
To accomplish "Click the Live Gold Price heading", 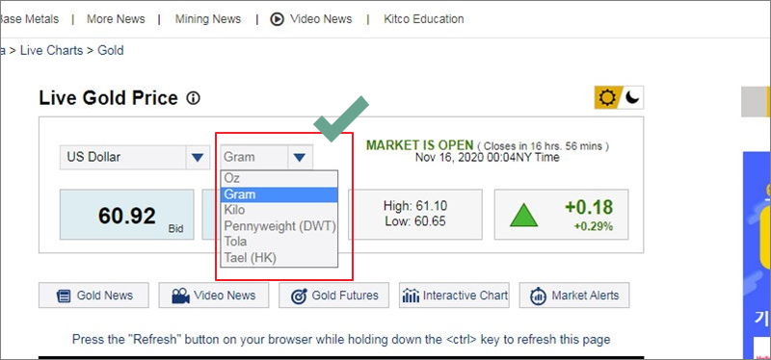I will click(x=108, y=98).
